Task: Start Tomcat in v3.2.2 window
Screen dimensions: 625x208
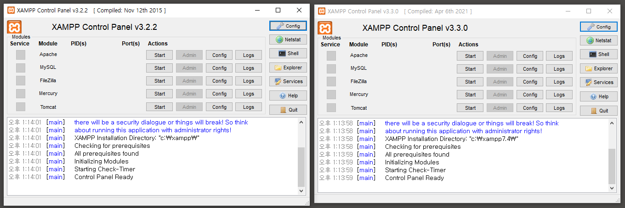Action: tap(159, 107)
